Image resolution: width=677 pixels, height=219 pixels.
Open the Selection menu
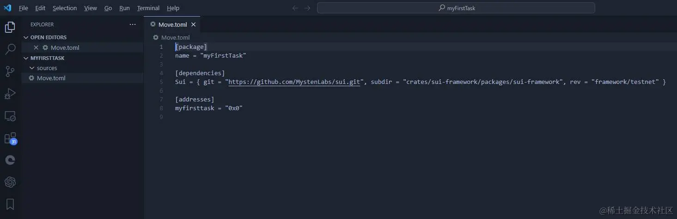point(65,8)
